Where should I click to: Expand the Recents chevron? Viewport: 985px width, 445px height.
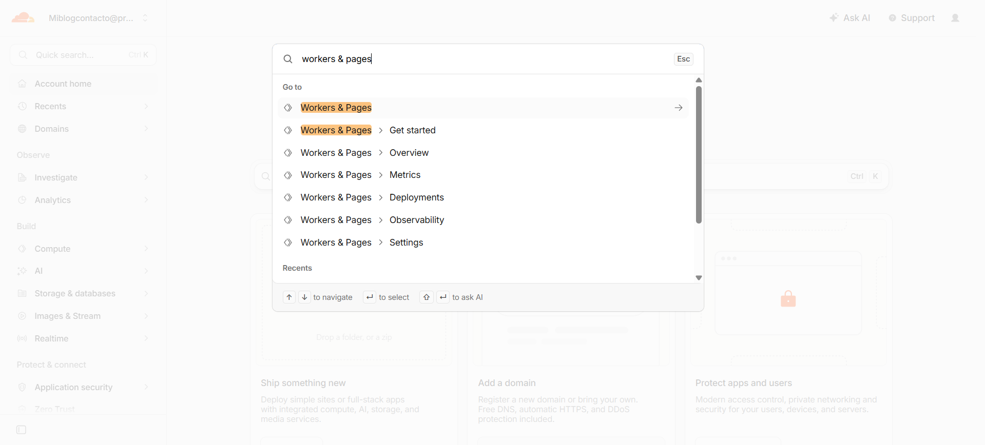(146, 106)
